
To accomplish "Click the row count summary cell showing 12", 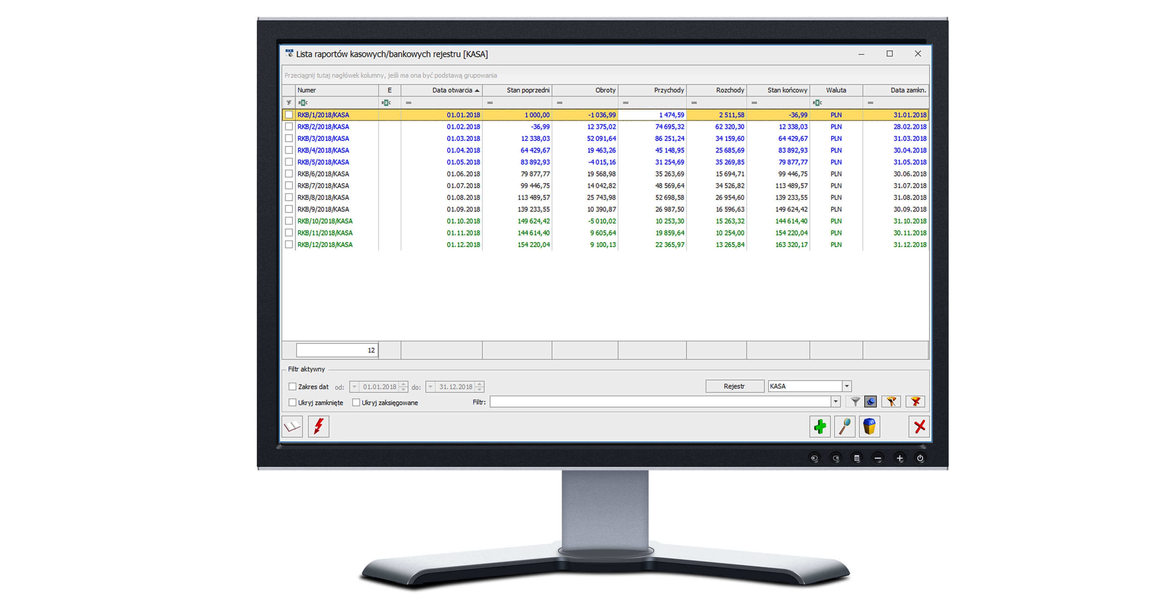I will 337,350.
